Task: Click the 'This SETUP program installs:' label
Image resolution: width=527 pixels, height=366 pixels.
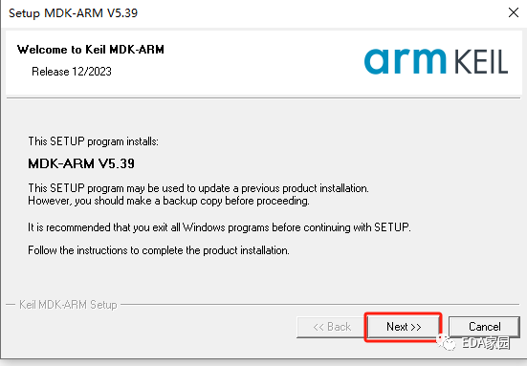Action: (93, 141)
